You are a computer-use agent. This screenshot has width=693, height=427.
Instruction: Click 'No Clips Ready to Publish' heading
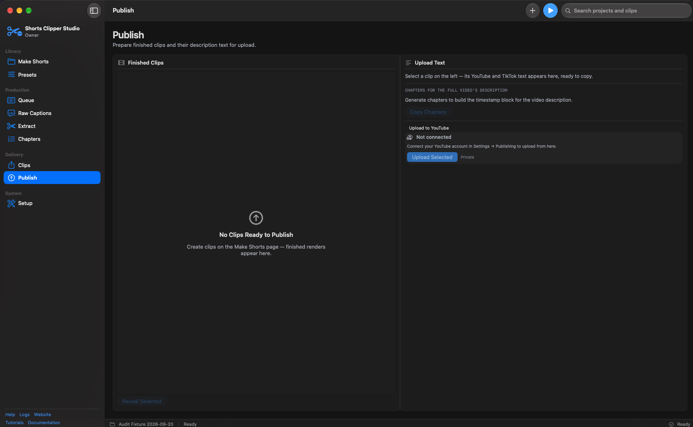coord(256,235)
